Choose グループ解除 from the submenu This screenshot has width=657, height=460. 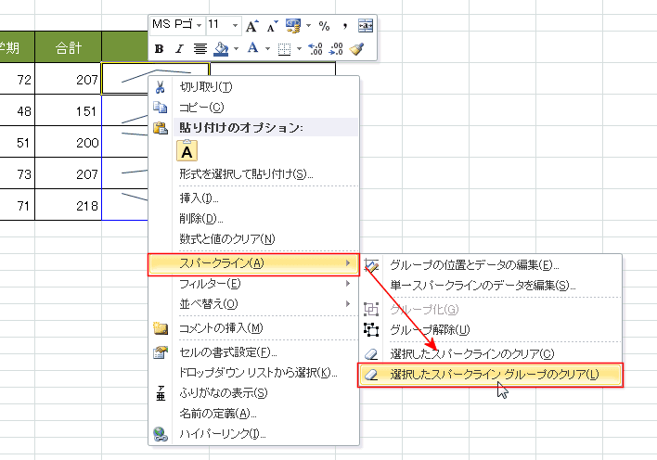click(430, 329)
